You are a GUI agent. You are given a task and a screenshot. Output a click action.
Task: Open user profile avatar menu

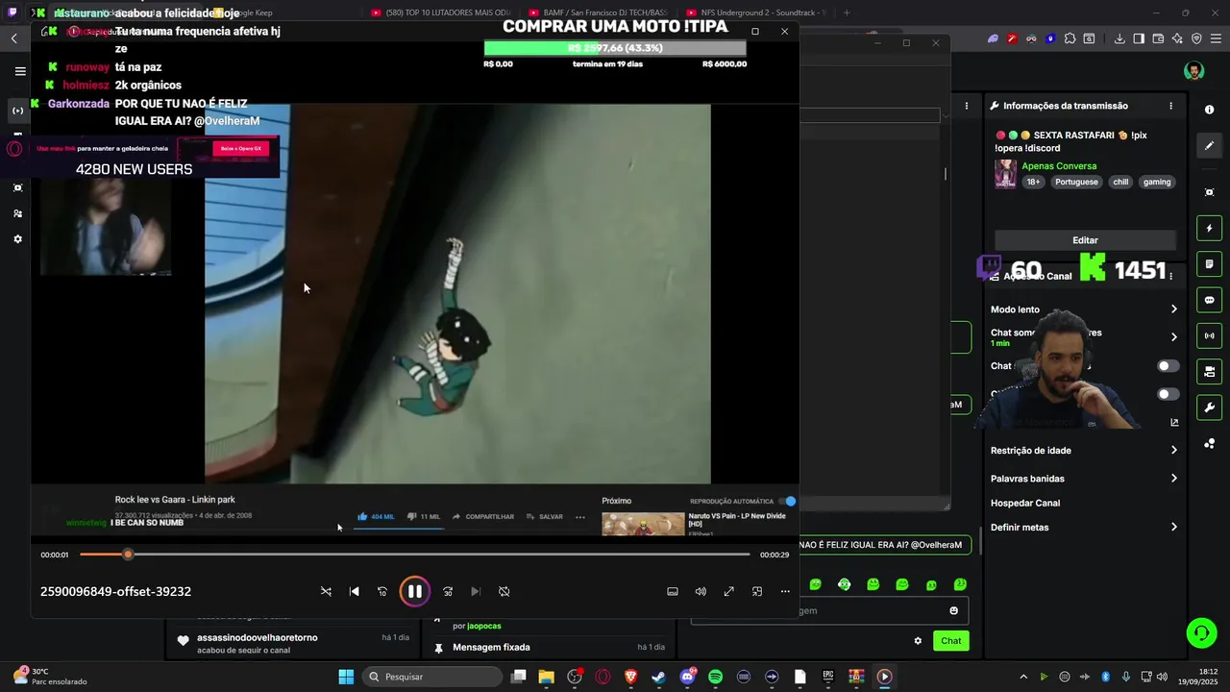tap(1193, 71)
